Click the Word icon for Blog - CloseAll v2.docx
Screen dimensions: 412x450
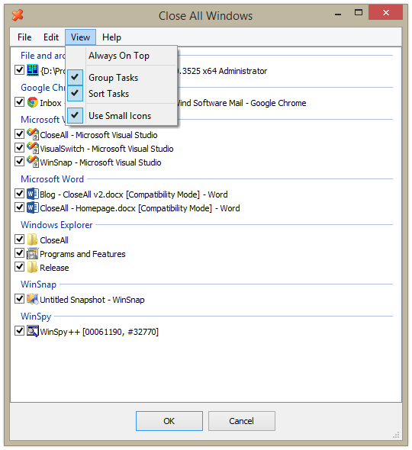(x=33, y=194)
